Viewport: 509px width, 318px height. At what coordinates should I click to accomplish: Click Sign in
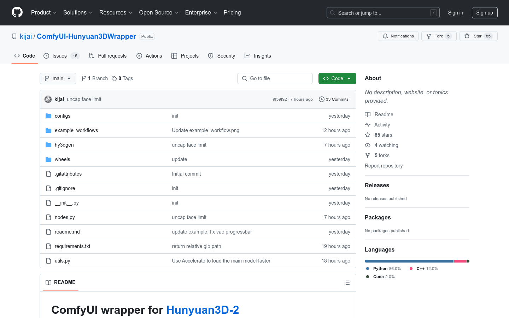tap(456, 13)
